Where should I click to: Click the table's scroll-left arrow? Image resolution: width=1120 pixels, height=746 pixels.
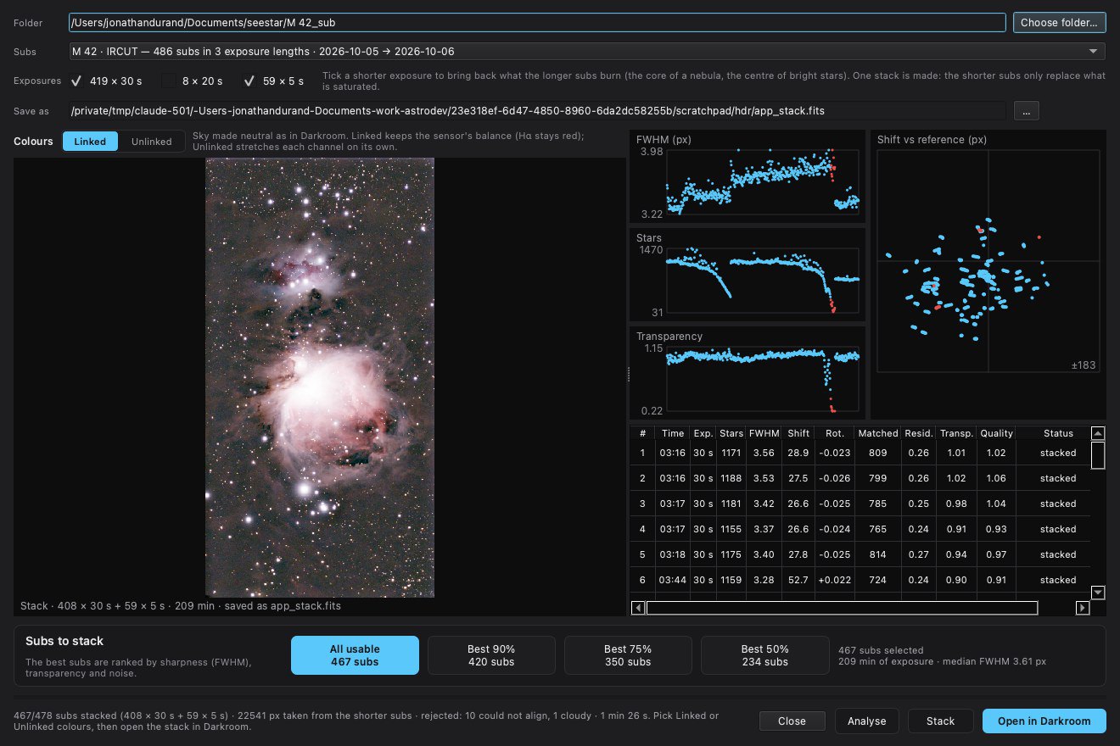[637, 608]
